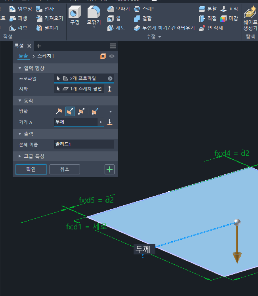
Task: Select the 마감 (Finish) tool
Action: 229,18
